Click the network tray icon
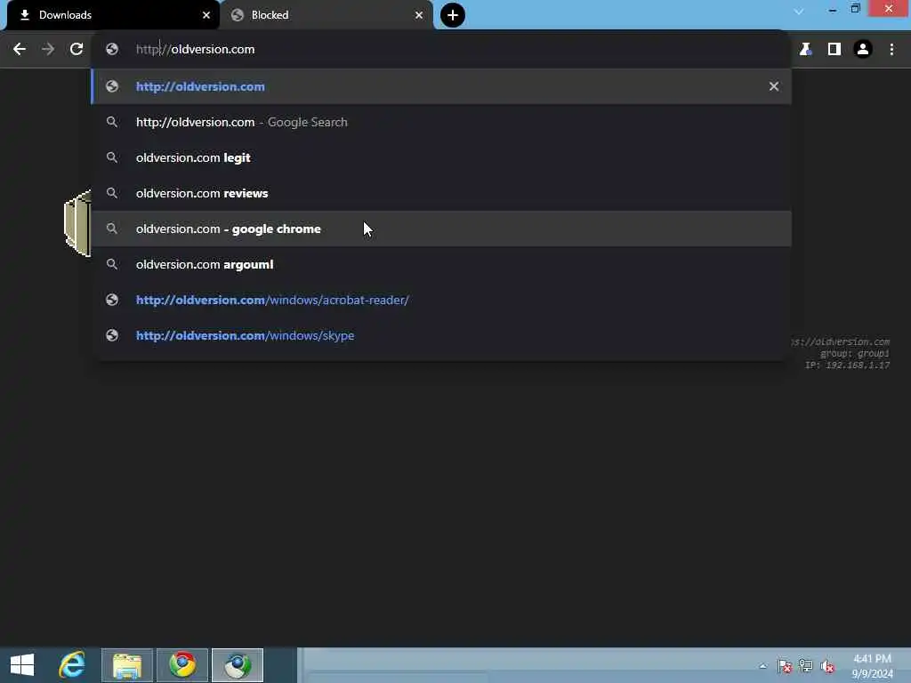911x683 pixels. (x=806, y=666)
